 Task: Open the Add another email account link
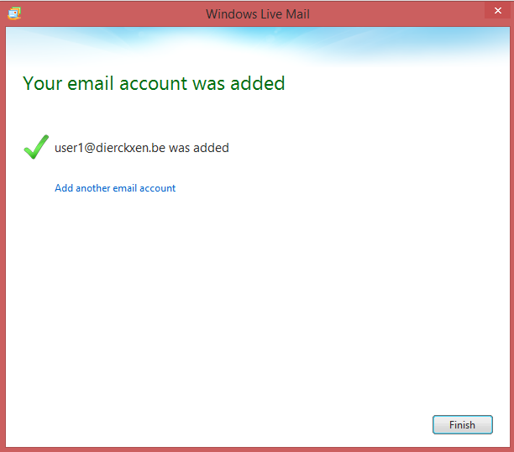(x=115, y=188)
